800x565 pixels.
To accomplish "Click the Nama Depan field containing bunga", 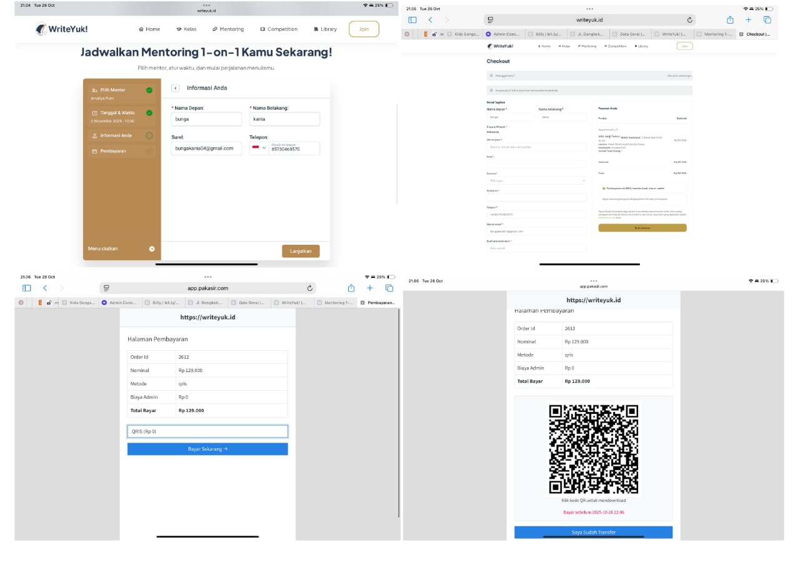I will coord(206,119).
